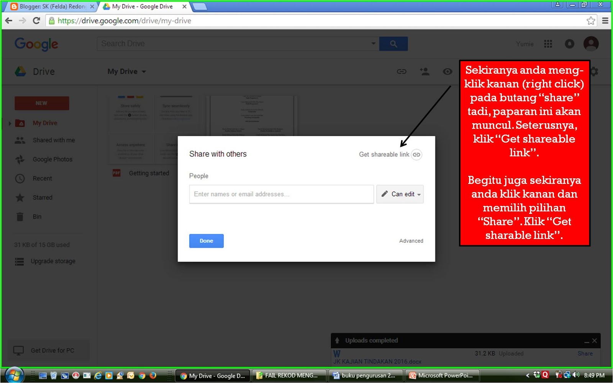Open the Chrome menu icon
This screenshot has height=383, width=613.
pos(605,21)
